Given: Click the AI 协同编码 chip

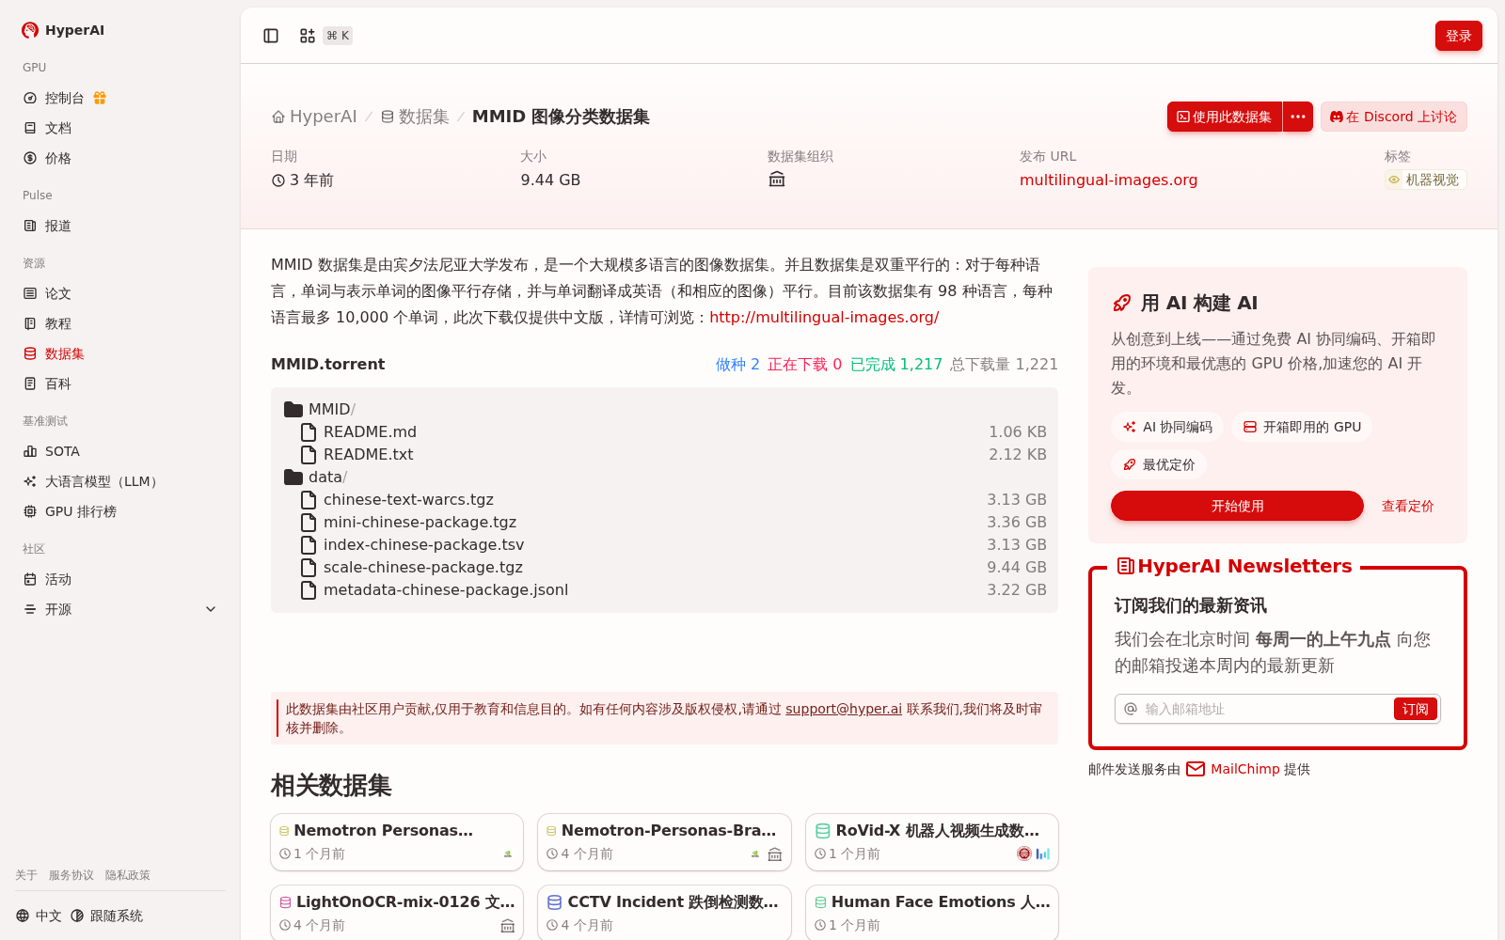Looking at the screenshot, I should 1167,427.
